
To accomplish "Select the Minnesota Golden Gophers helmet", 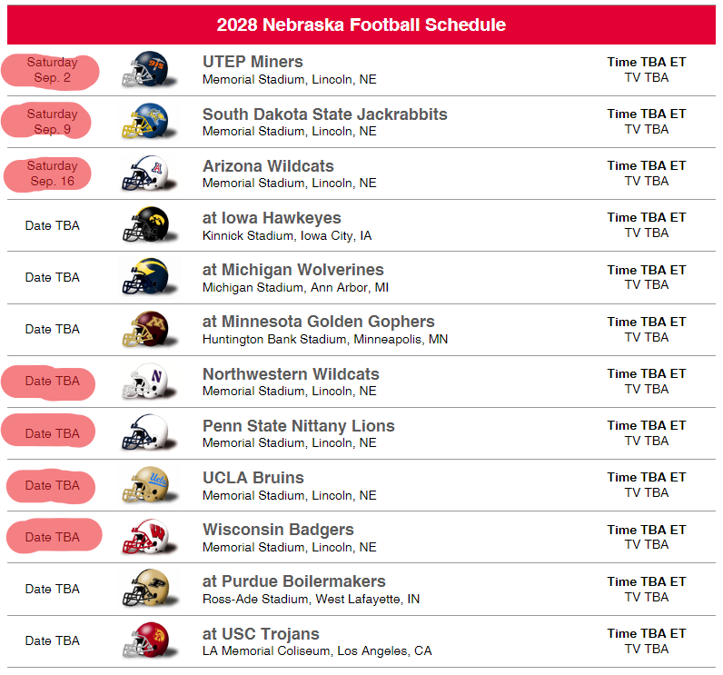I will (148, 329).
